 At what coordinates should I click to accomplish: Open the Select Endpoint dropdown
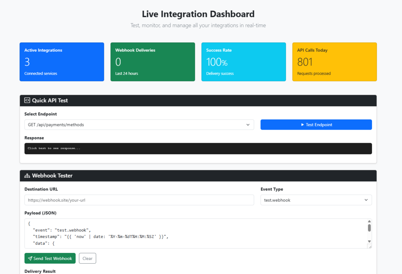tap(139, 125)
